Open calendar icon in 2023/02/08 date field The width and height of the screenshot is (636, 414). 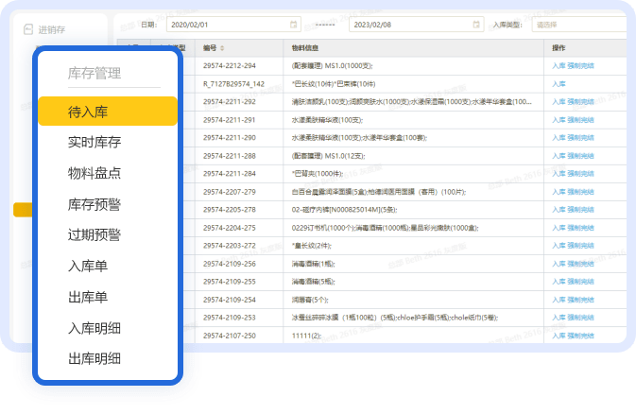476,25
